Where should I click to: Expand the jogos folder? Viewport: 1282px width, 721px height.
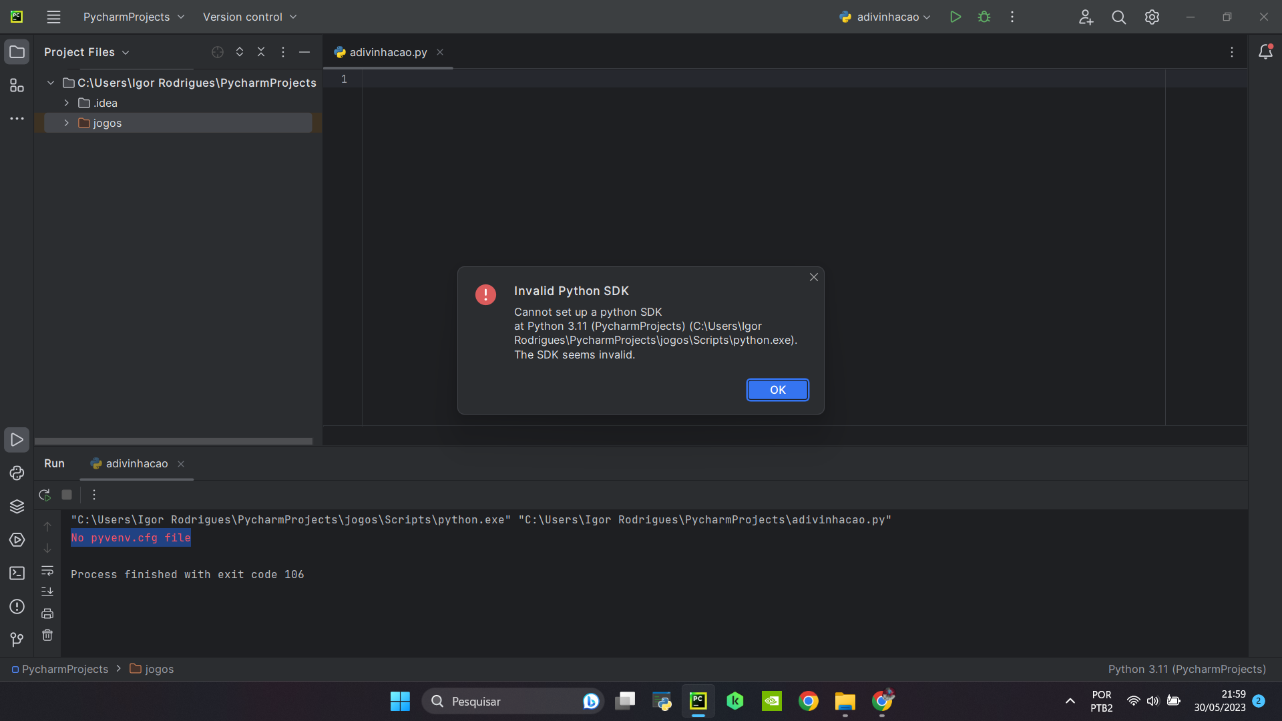coord(67,123)
